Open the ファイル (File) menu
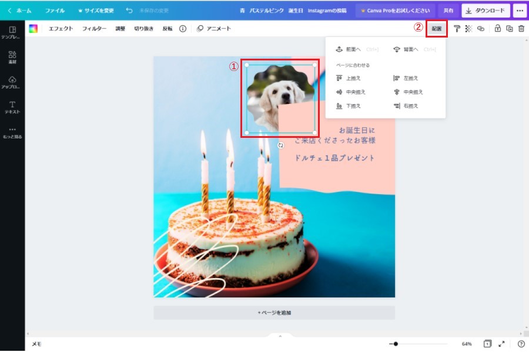This screenshot has width=529, height=352. pyautogui.click(x=55, y=11)
